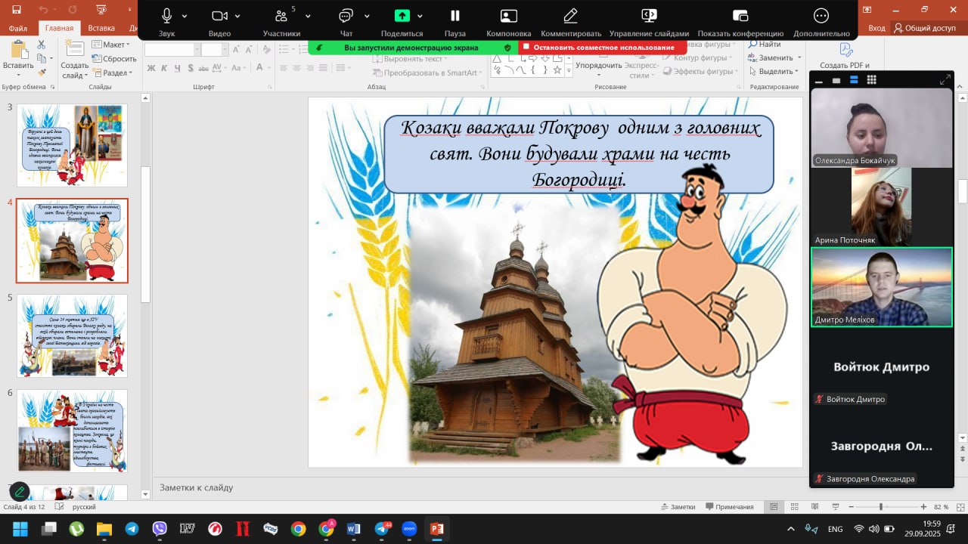Expand video options arrow next to Видео
Image resolution: width=968 pixels, height=544 pixels.
[x=237, y=16]
